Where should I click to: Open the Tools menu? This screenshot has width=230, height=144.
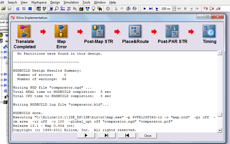pos(86,2)
